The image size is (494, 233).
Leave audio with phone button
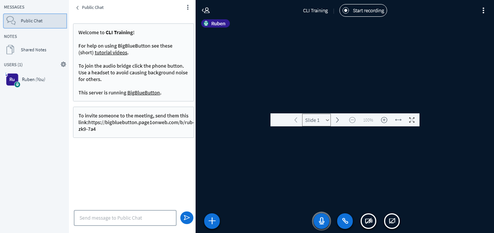pyautogui.click(x=345, y=221)
